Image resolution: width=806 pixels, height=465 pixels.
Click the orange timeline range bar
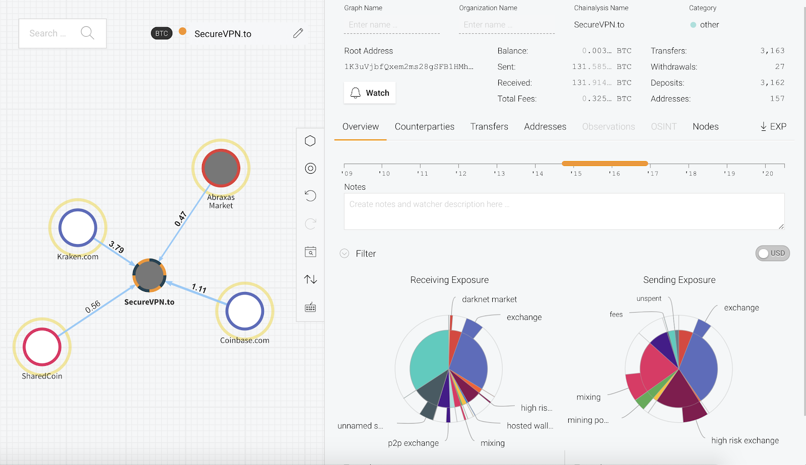coord(604,164)
